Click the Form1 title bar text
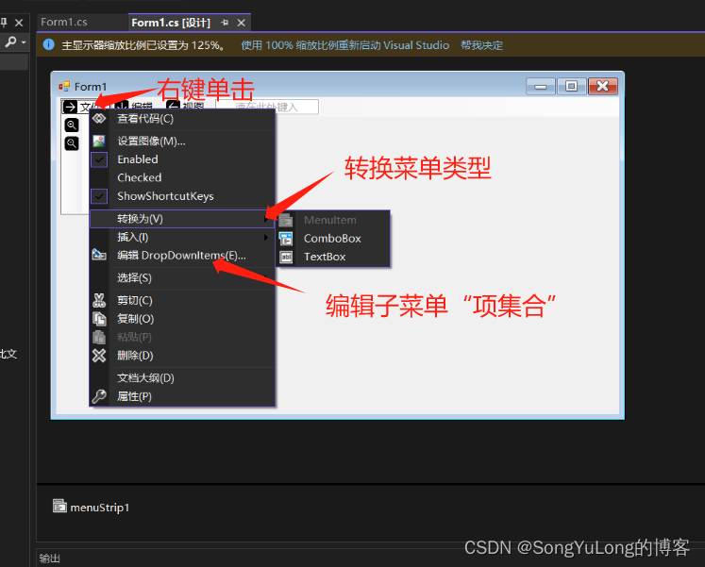 [x=91, y=86]
